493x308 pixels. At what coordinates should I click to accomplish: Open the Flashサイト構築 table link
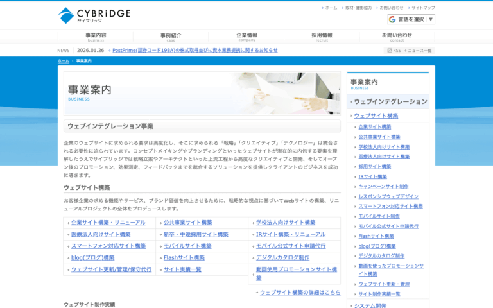pyautogui.click(x=184, y=258)
